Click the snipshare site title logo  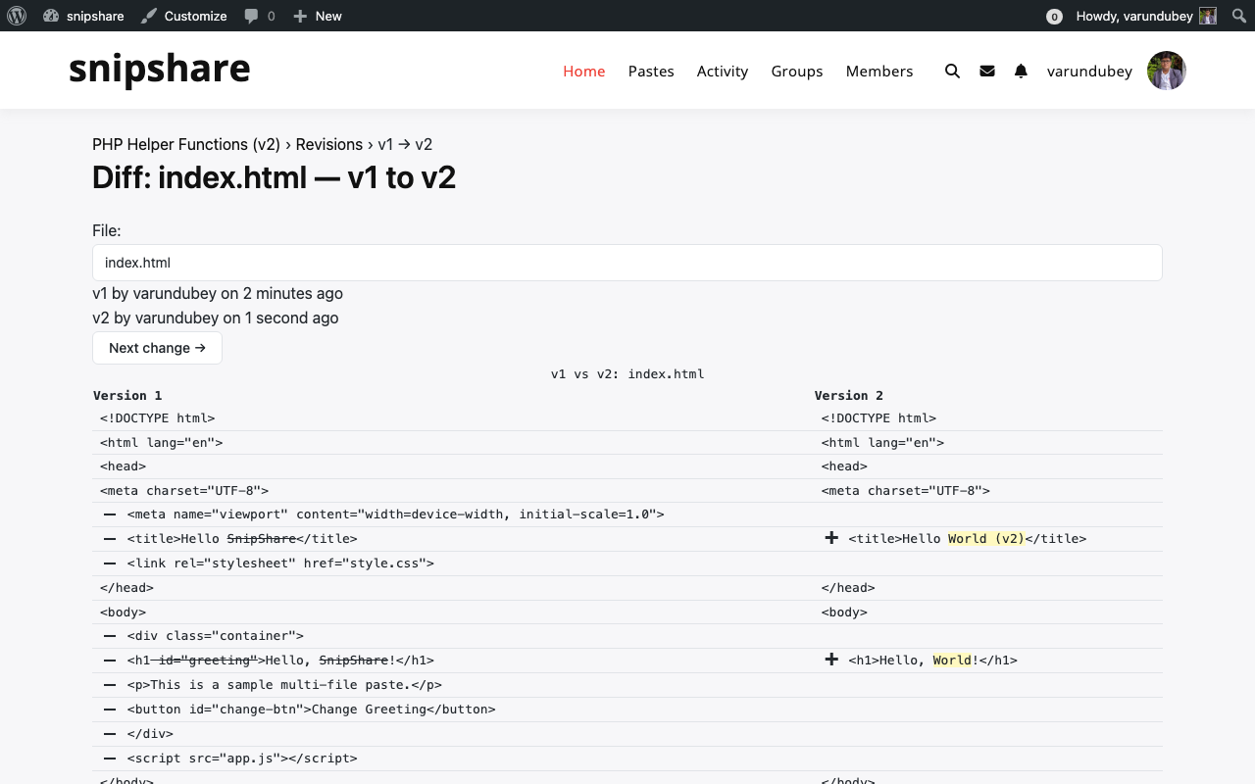160,69
